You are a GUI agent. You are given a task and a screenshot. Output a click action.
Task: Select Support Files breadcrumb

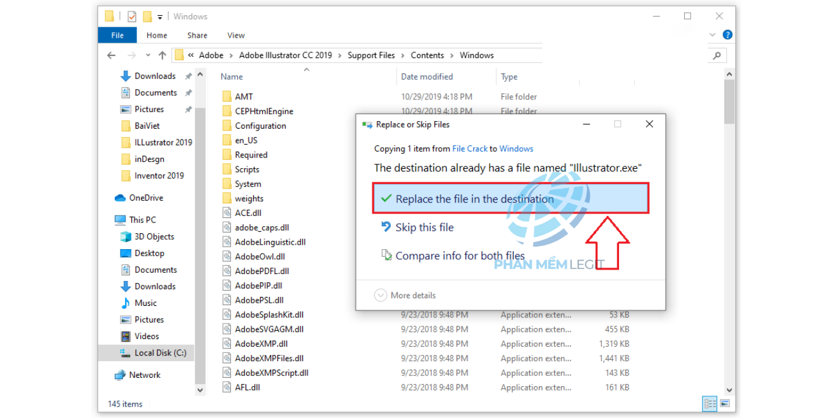point(371,55)
